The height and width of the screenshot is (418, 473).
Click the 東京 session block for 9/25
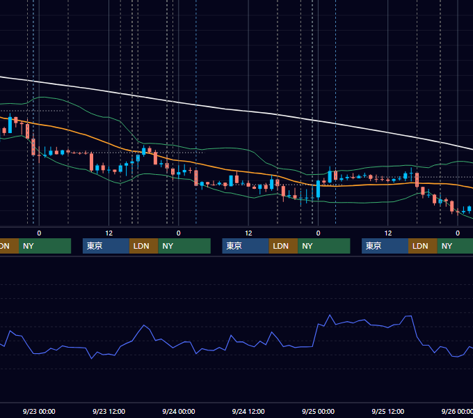[385, 246]
